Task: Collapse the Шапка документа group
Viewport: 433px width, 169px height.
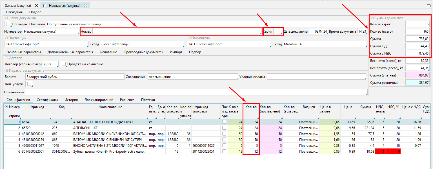Action: pos(6,18)
